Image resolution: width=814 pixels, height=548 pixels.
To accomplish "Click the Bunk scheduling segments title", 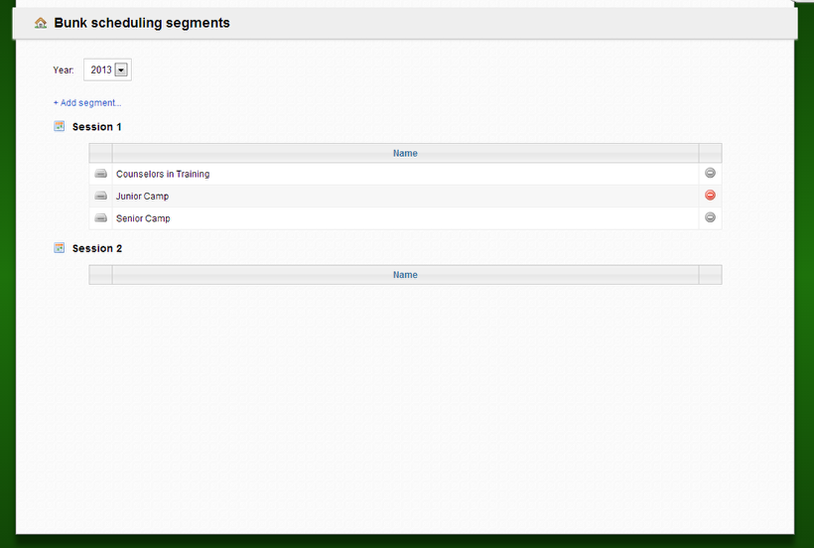I will (x=142, y=23).
